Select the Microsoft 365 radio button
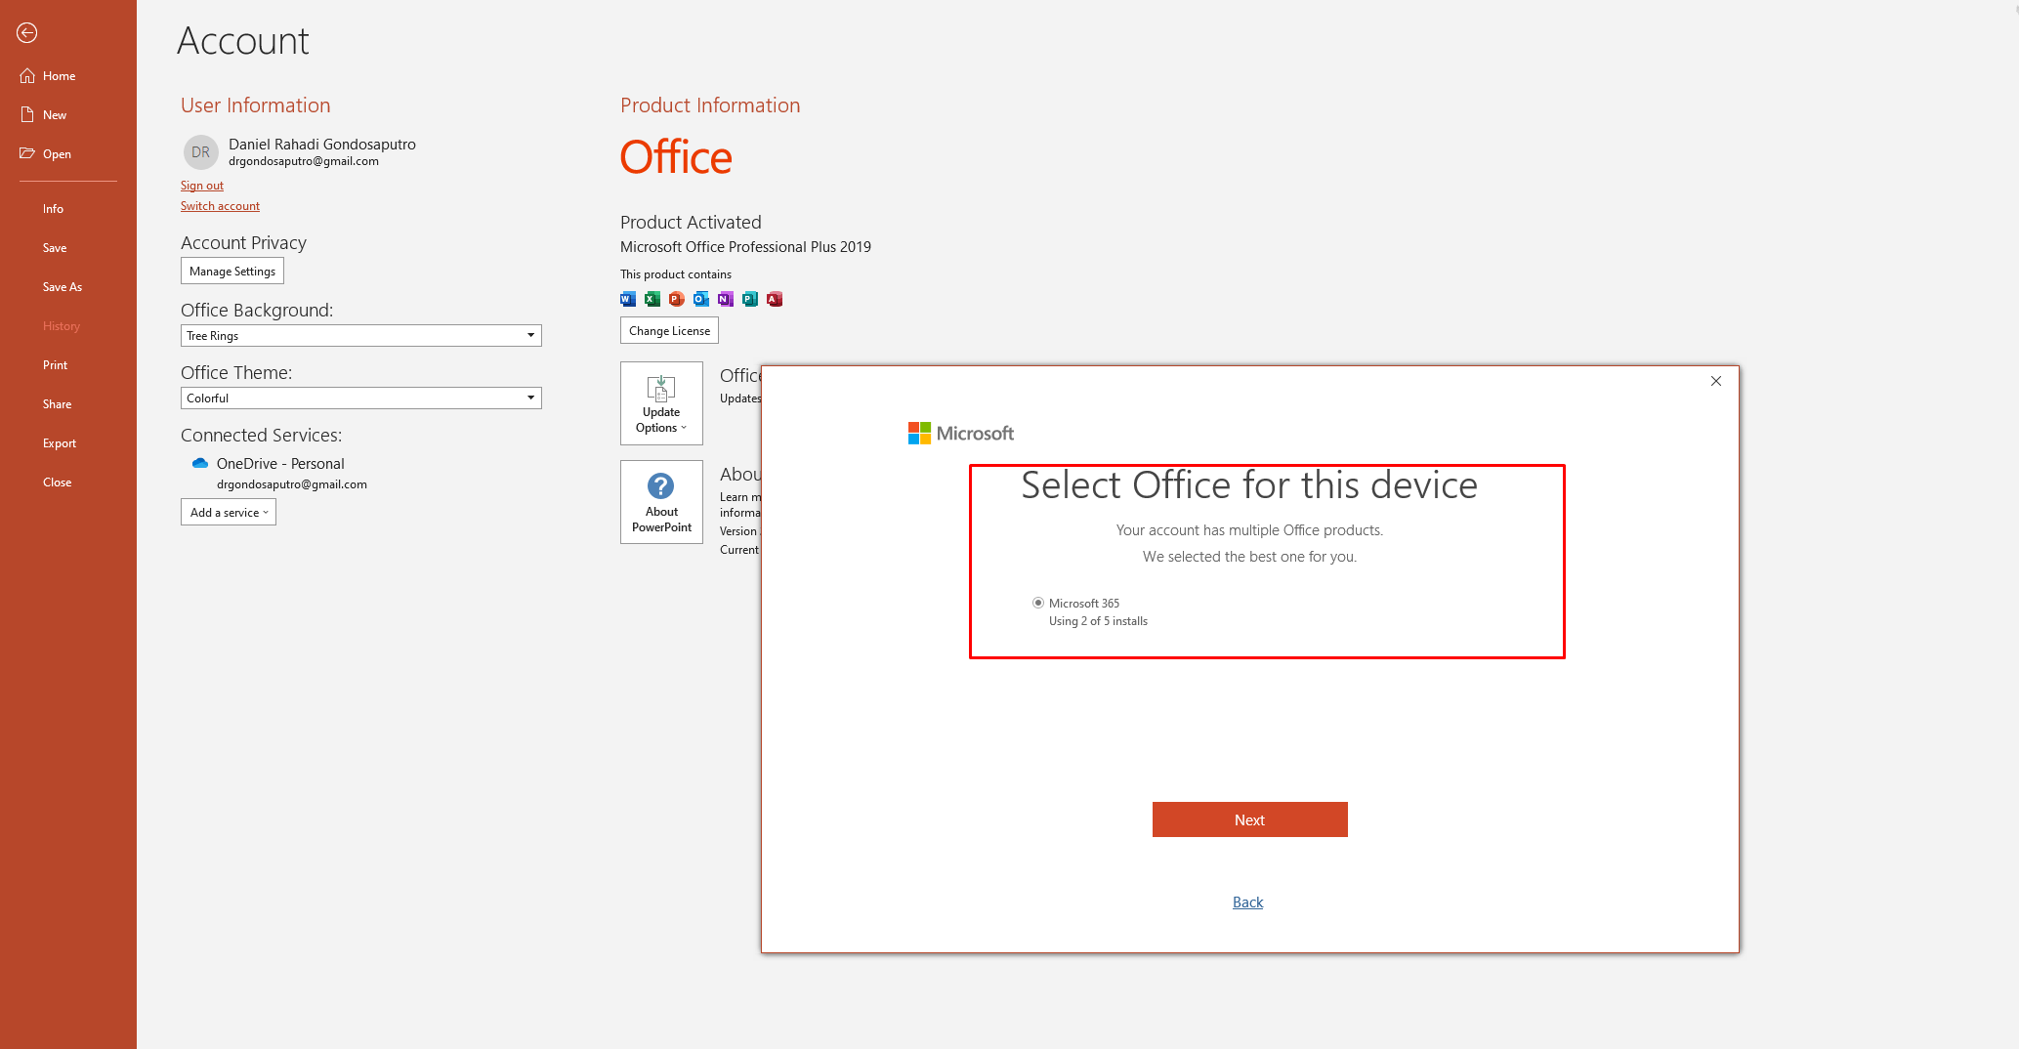This screenshot has height=1049, width=2019. pos(1038,604)
